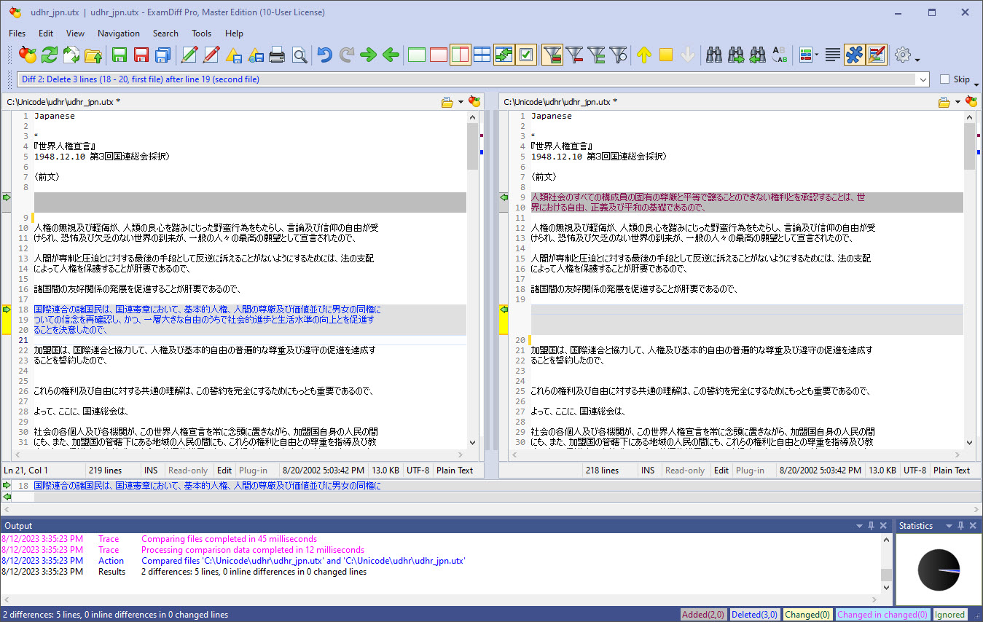Enable the Skip checkbox

click(x=944, y=79)
